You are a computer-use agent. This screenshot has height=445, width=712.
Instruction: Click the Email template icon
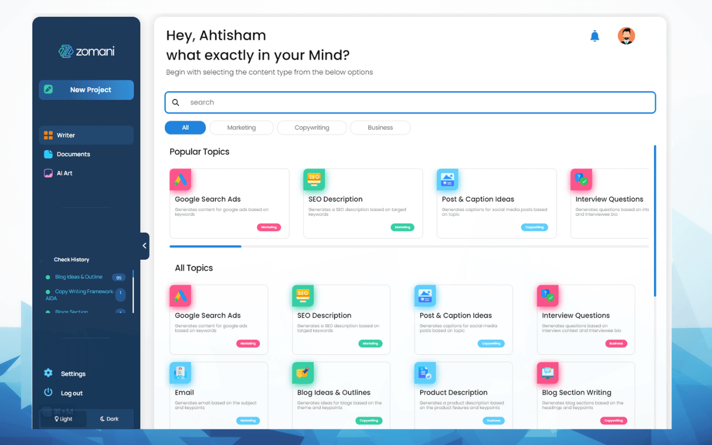tap(180, 373)
